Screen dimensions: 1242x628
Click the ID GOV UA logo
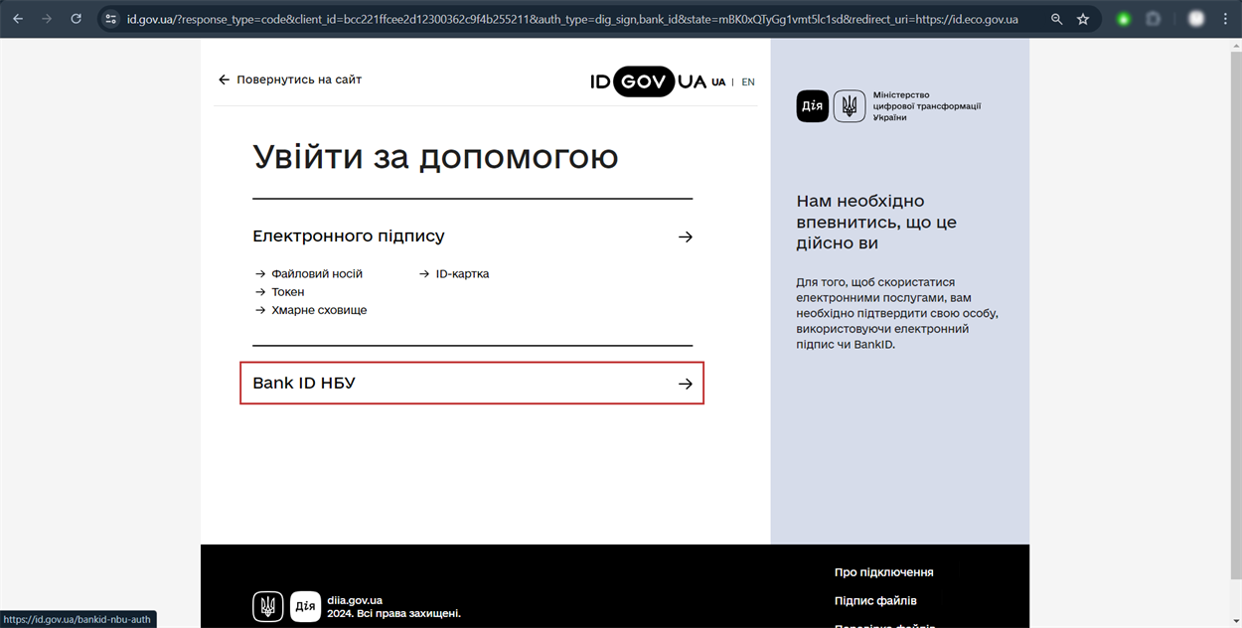pyautogui.click(x=648, y=81)
